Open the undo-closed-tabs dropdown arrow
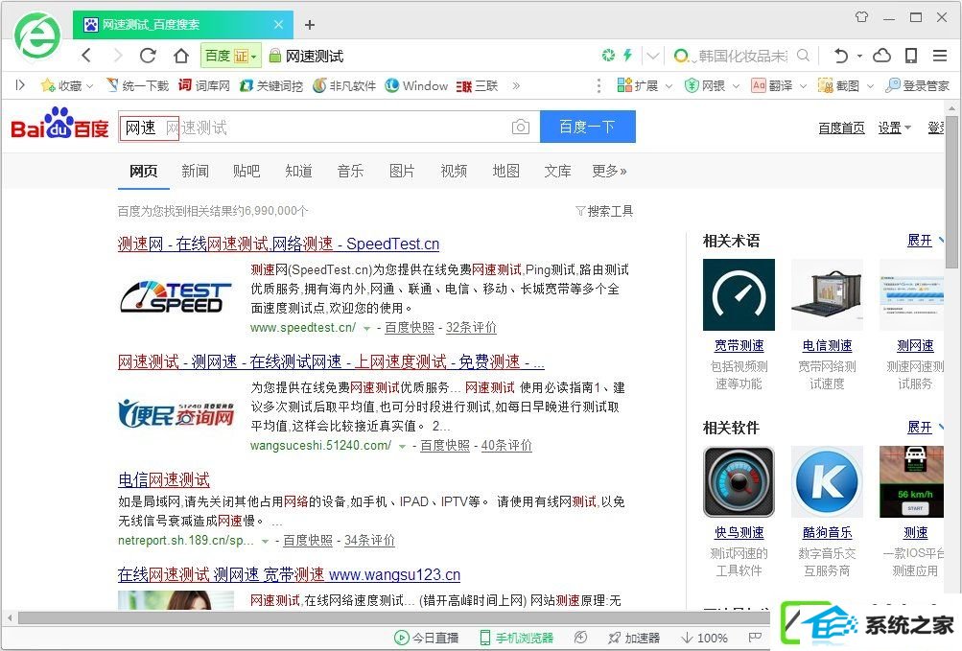962x651 pixels. point(859,56)
